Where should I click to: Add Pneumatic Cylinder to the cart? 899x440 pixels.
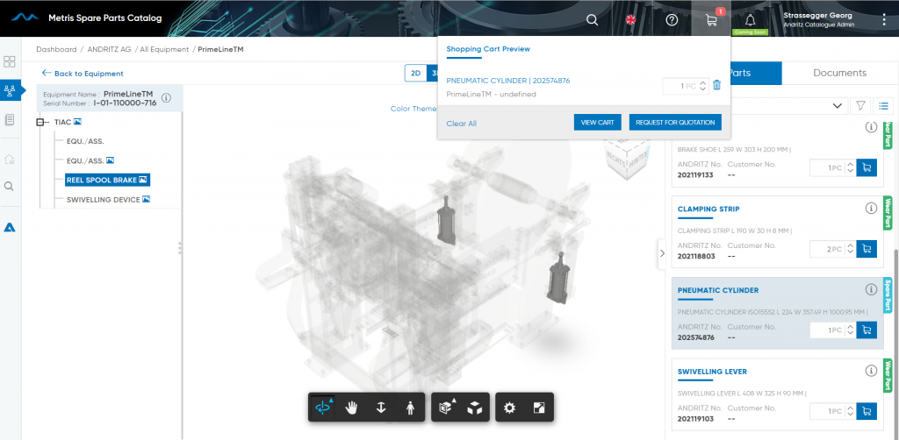click(867, 330)
